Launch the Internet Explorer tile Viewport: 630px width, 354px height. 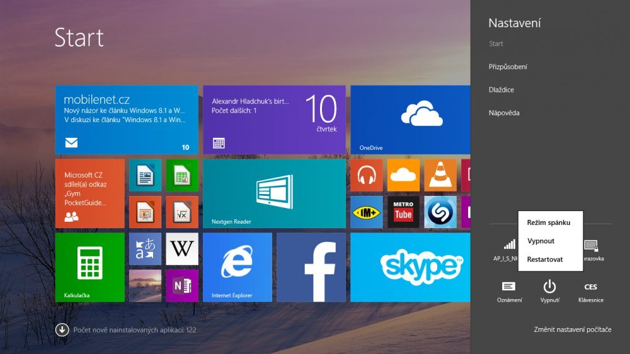(237, 267)
